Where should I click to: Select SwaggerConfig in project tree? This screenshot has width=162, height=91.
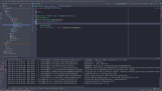click(17, 23)
